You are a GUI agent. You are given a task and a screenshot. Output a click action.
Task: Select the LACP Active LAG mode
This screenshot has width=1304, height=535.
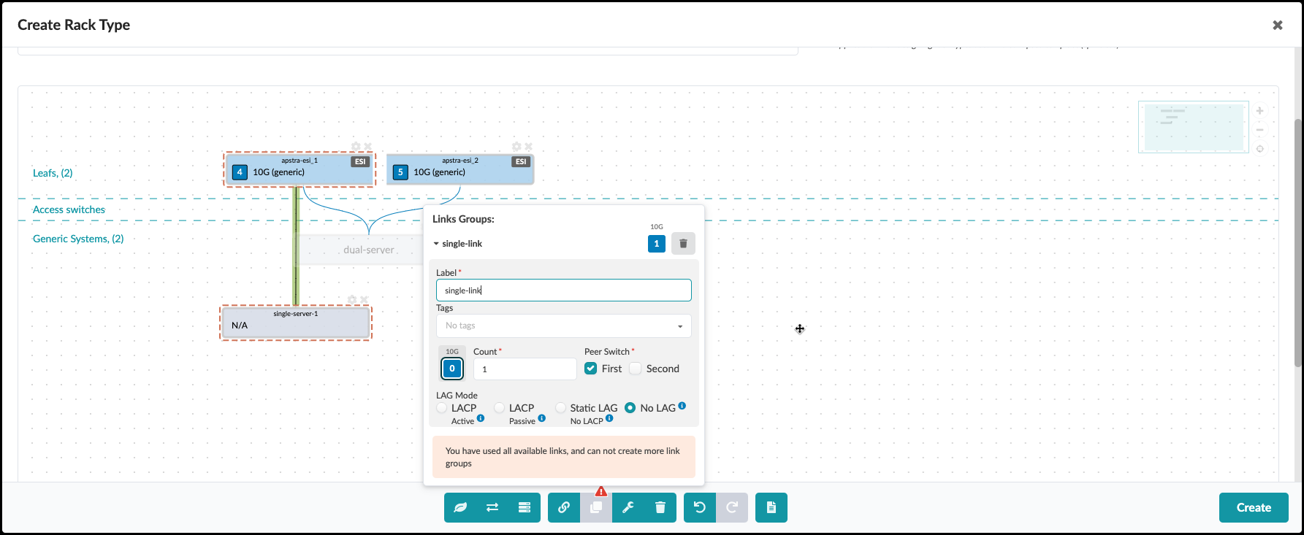coord(442,408)
